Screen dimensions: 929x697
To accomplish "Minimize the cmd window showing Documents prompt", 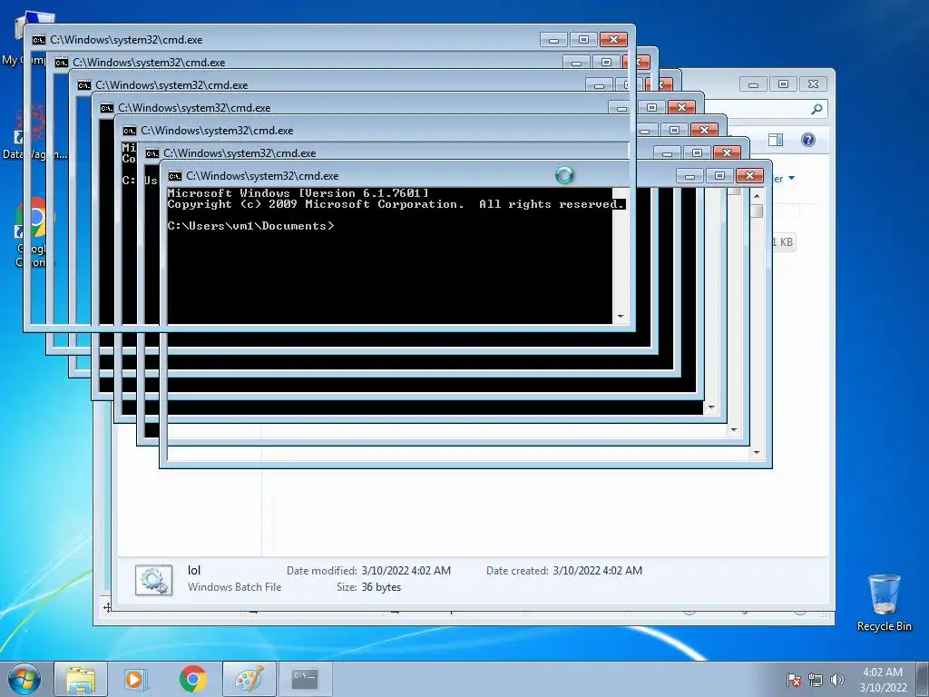I will tap(689, 176).
